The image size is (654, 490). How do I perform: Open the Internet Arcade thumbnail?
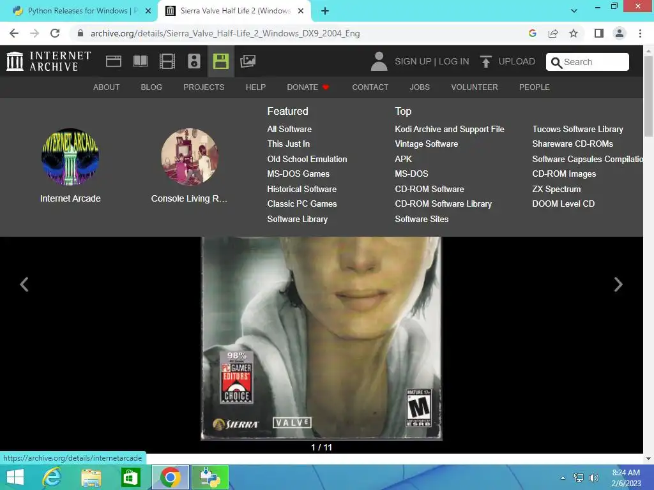(70, 157)
